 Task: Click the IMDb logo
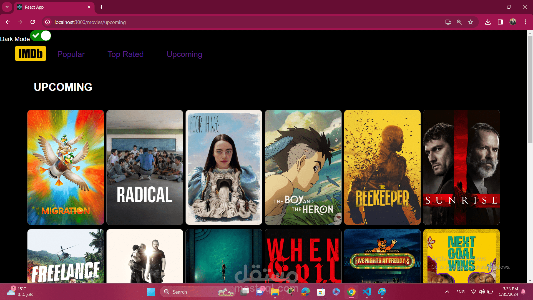31,54
